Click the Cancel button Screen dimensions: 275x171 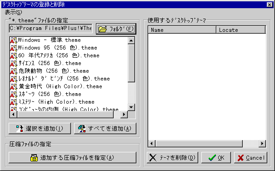250,157
